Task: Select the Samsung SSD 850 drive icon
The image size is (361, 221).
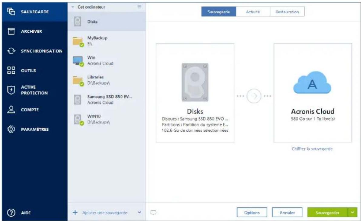Action: tap(77, 100)
